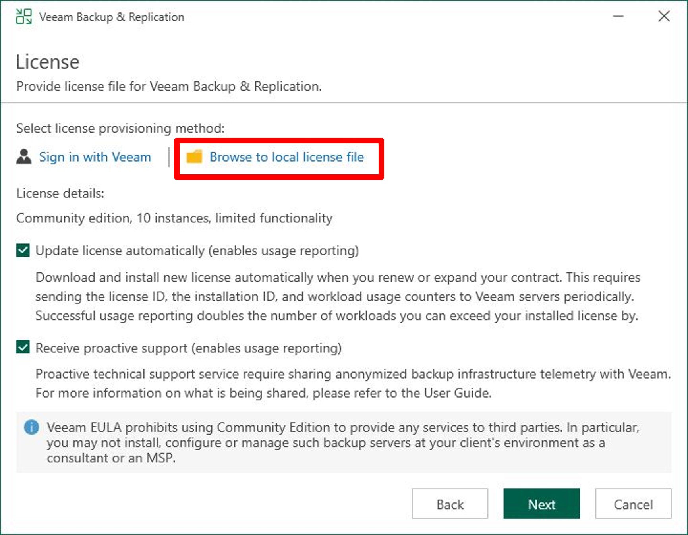This screenshot has height=535, width=688.
Task: Click the 'Community edition, 10 instances, limited functionality' text
Action: click(x=174, y=218)
